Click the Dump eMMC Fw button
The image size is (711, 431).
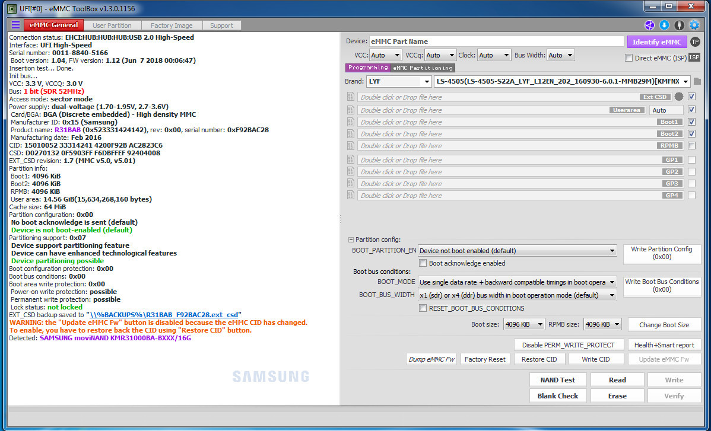(431, 359)
